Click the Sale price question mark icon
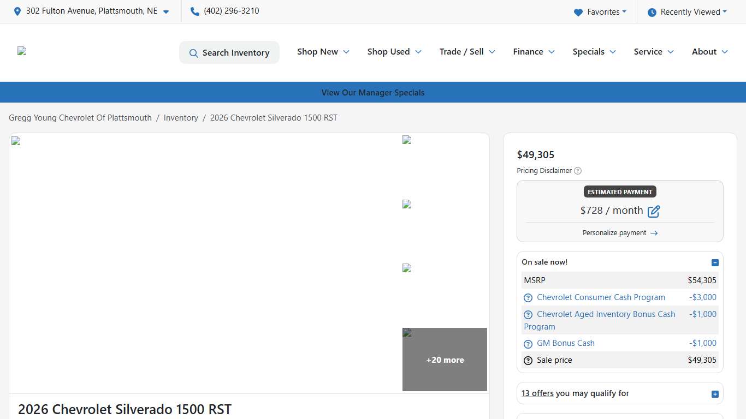Screen dimensions: 746x419 (x=528, y=361)
